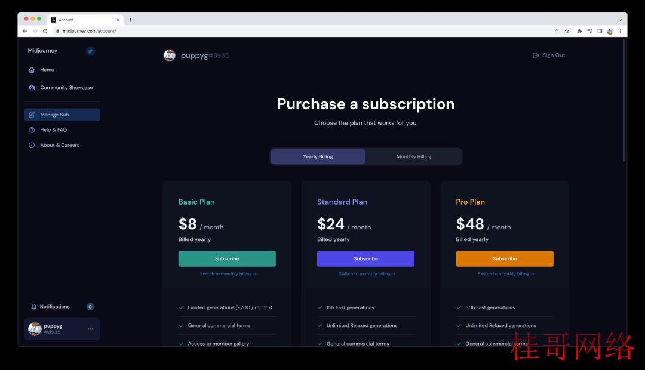645x370 pixels.
Task: Click the Help & FAQ question icon
Action: coord(32,130)
